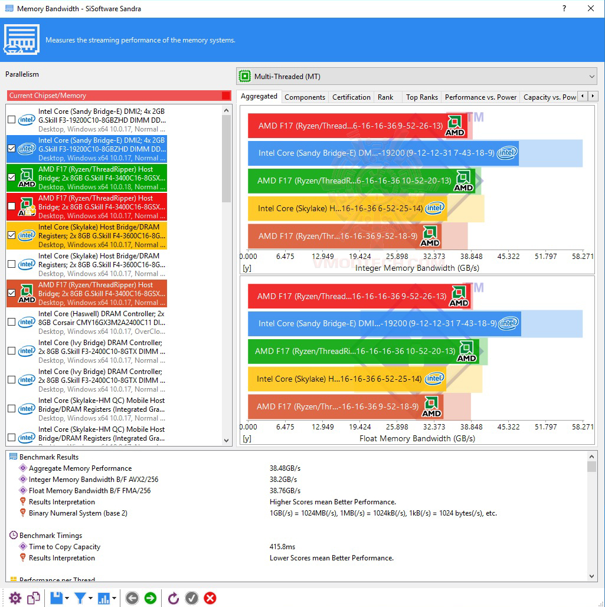The width and height of the screenshot is (605, 607).
Task: Check the Intel Haswell DRAM Controller checkbox
Action: pyautogui.click(x=12, y=321)
